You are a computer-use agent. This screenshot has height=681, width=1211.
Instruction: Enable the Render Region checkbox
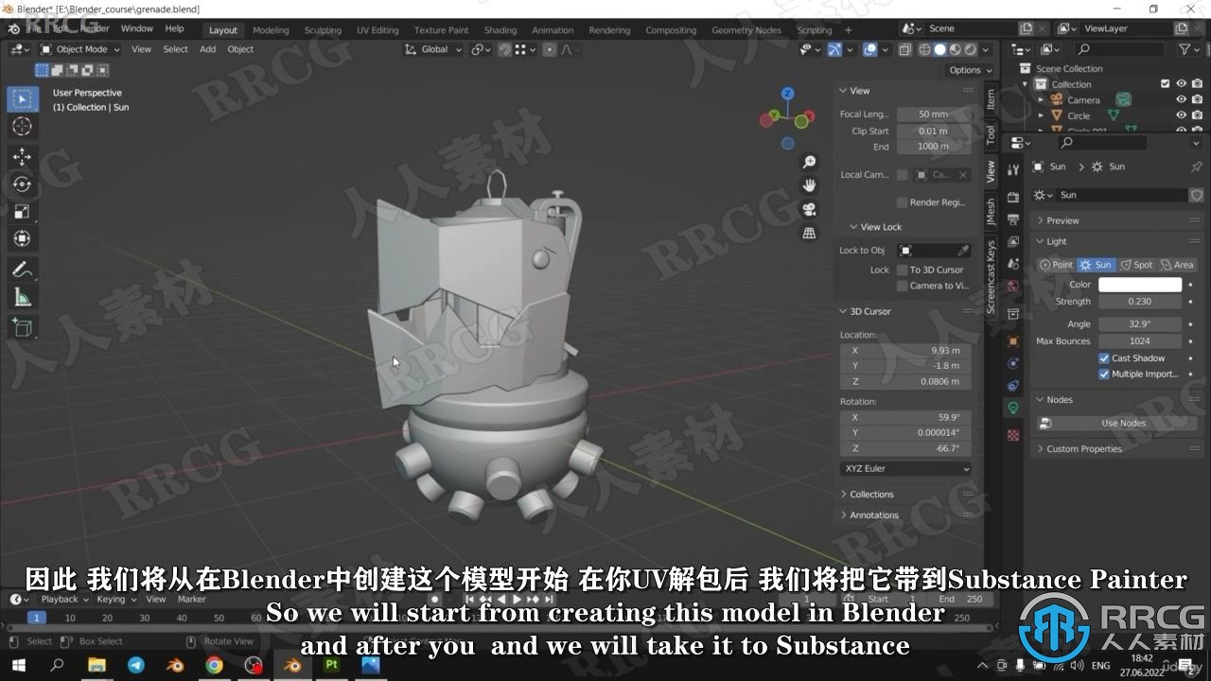pos(902,202)
